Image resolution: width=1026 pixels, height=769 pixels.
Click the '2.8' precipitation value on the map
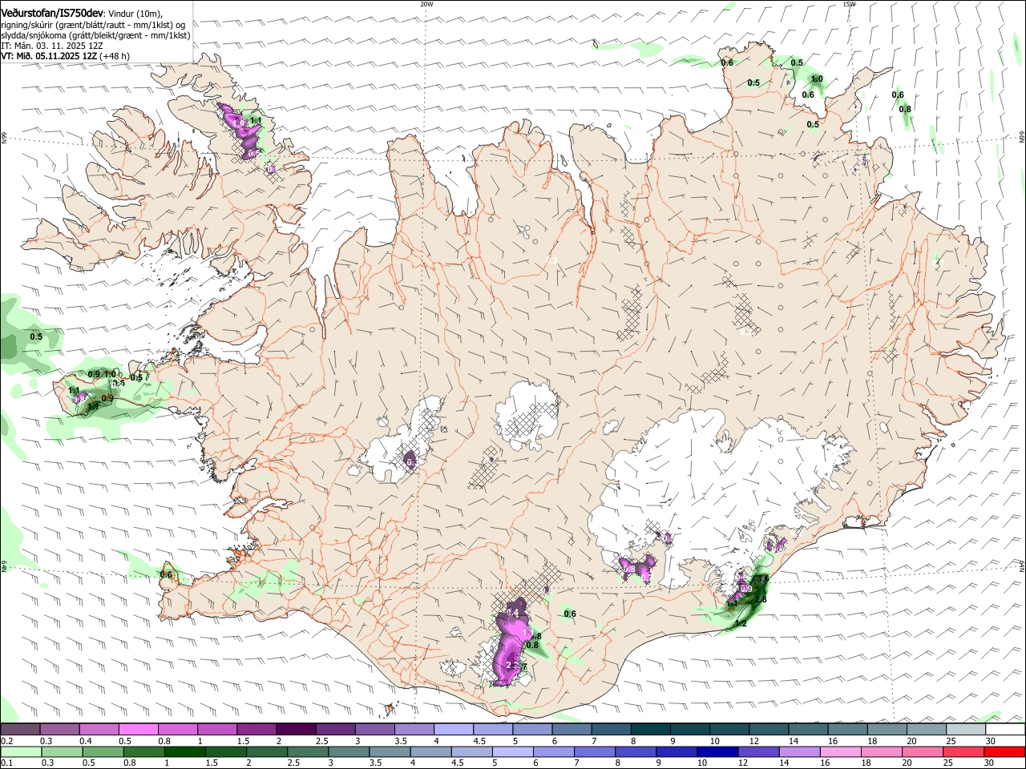761,599
